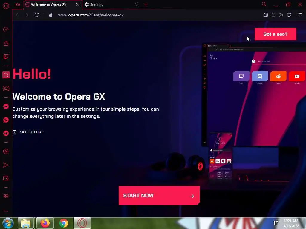The width and height of the screenshot is (306, 229).
Task: Click the SKIP TUTORIAL link
Action: 28,132
